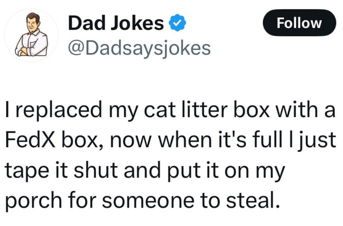The width and height of the screenshot is (343, 226).
Task: Click the Follow button
Action: click(x=299, y=23)
